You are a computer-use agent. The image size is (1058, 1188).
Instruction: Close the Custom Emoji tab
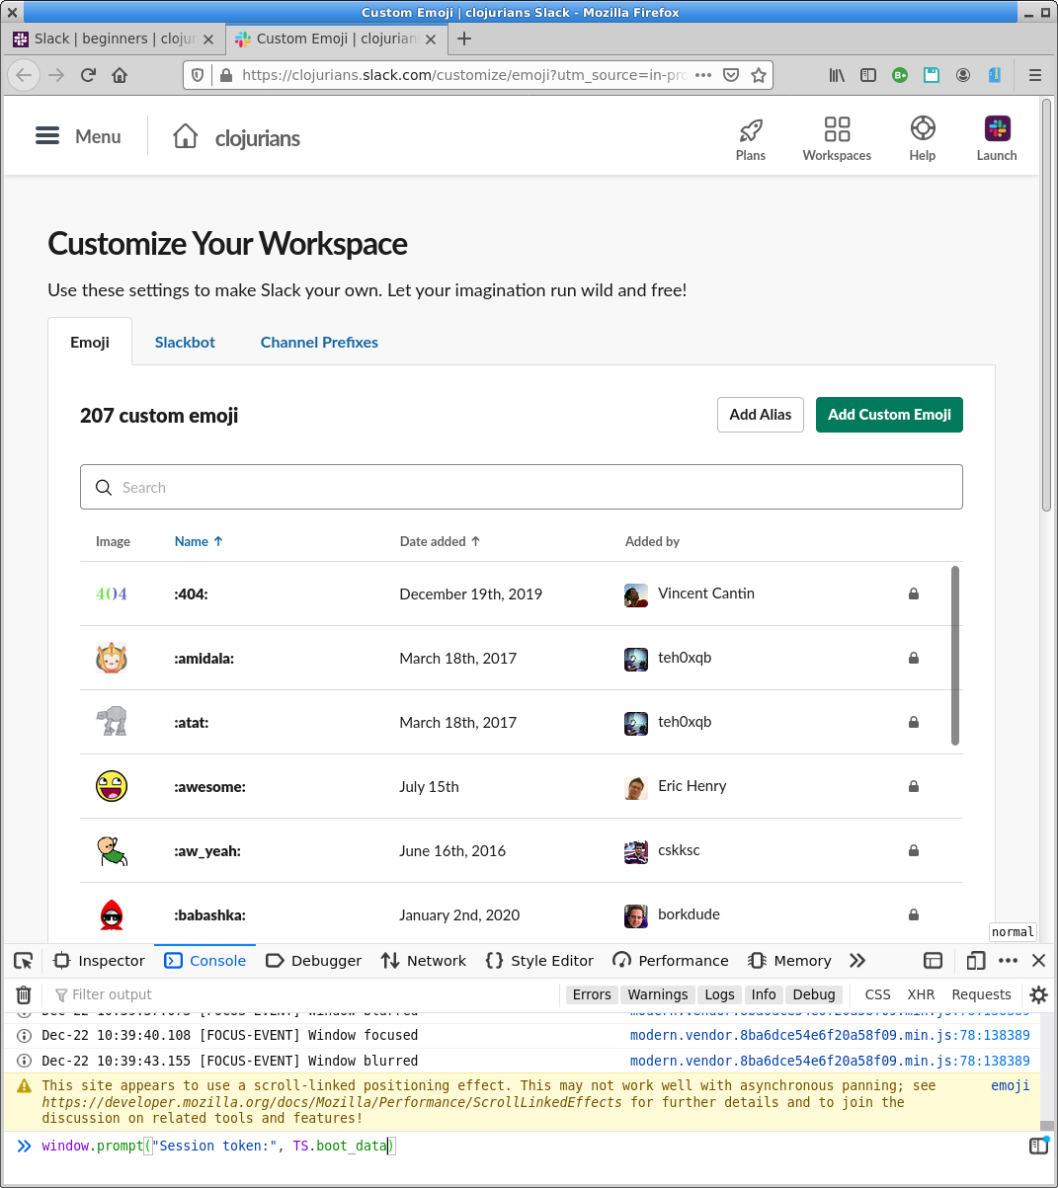pos(431,40)
